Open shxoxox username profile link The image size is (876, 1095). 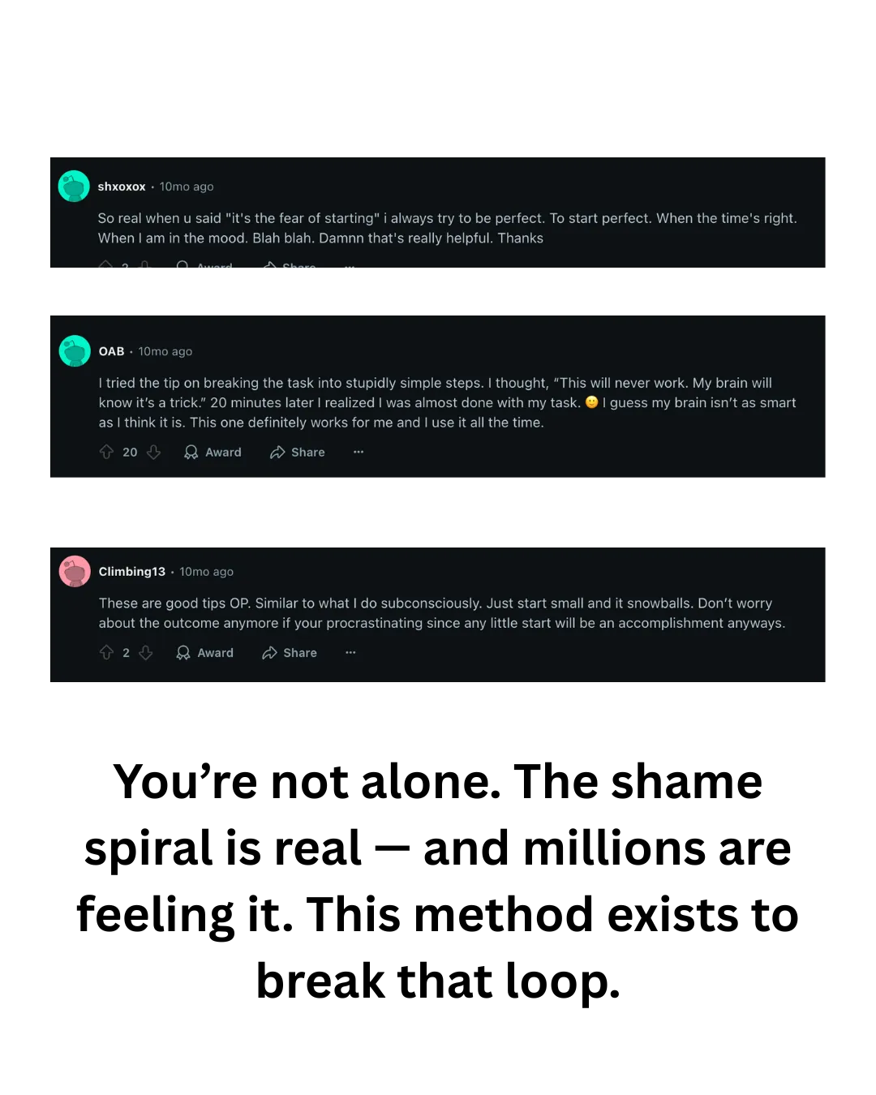click(122, 187)
